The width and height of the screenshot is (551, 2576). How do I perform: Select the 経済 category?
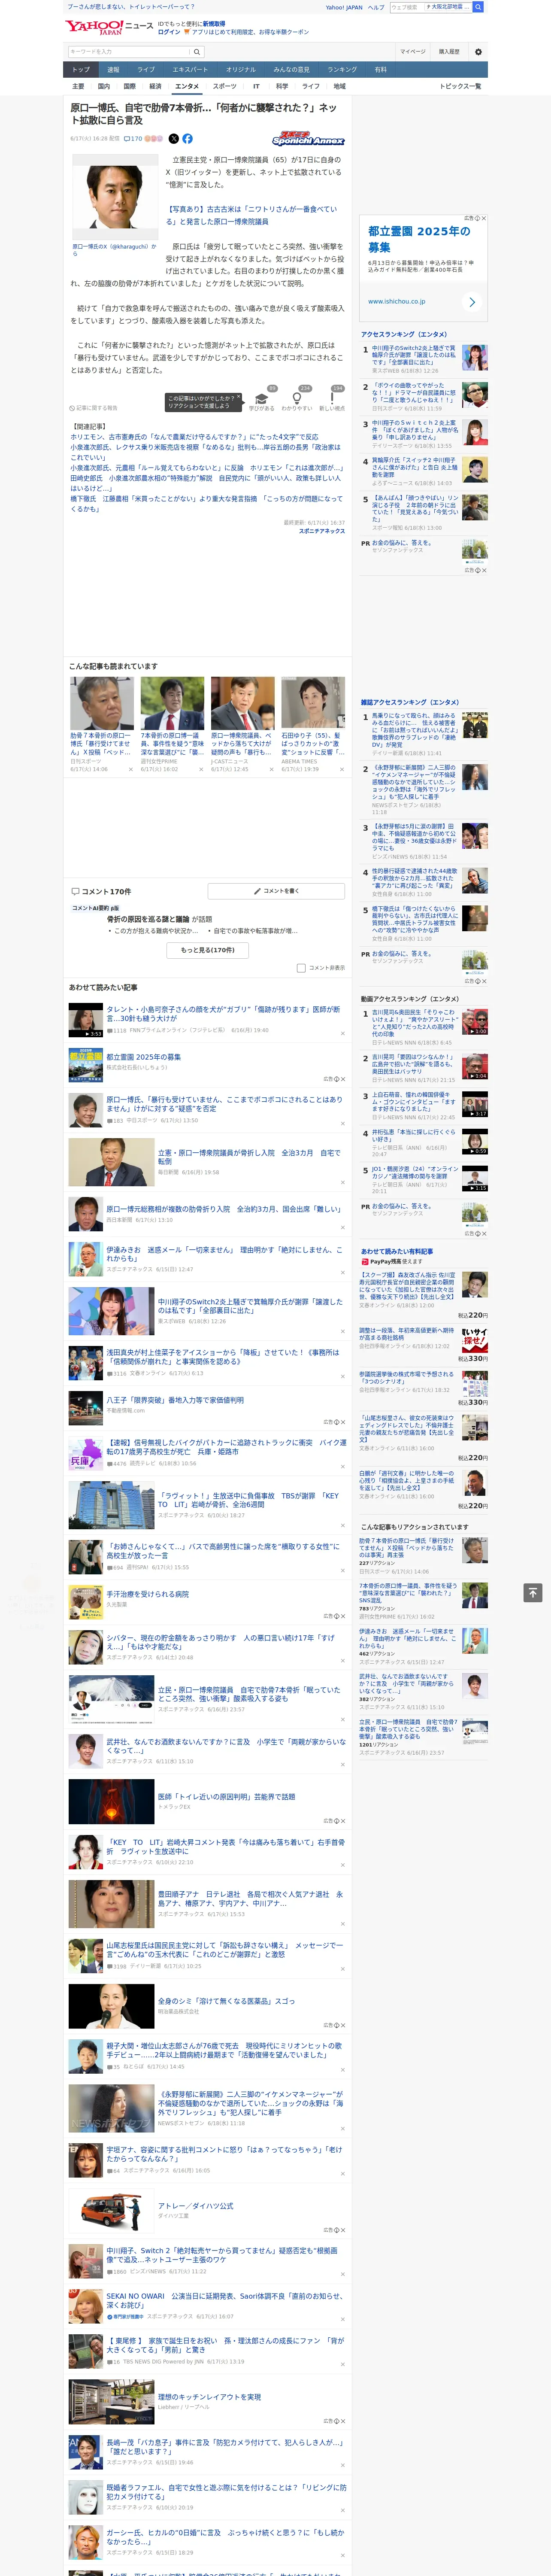(155, 86)
